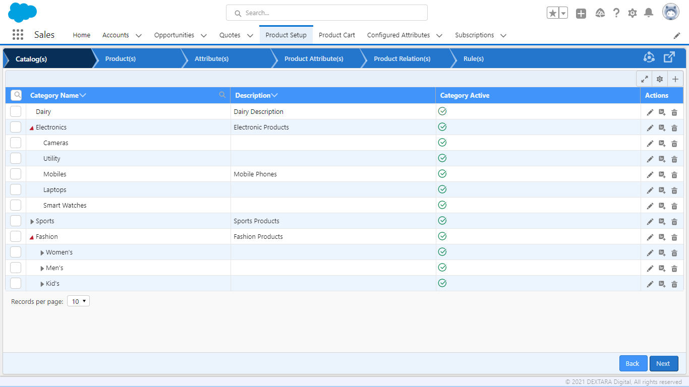
Task: Collapse the Electronics category tree
Action: (32, 127)
